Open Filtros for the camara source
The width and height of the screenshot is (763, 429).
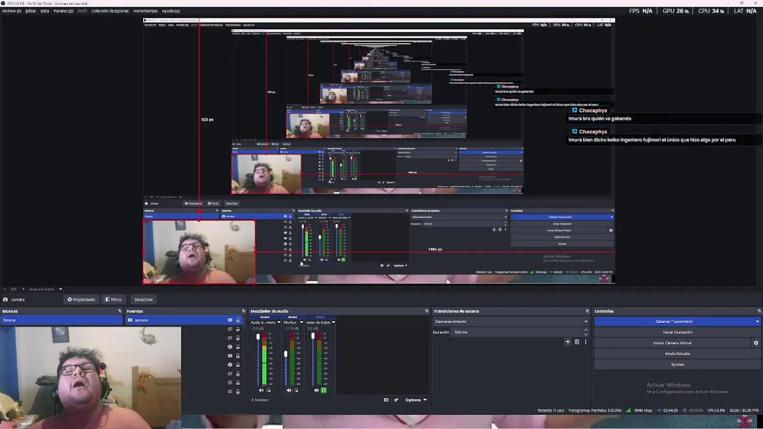click(x=114, y=299)
